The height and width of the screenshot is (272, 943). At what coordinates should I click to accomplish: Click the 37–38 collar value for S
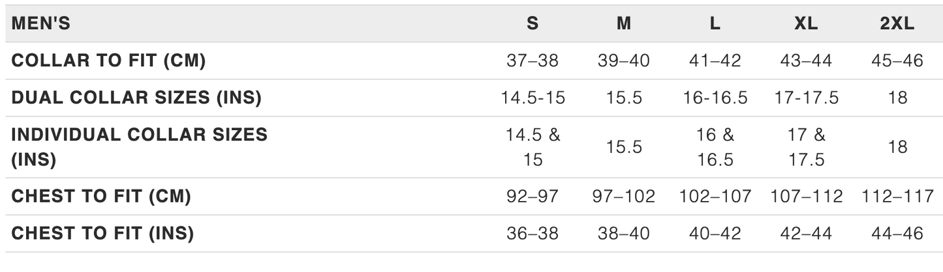click(x=533, y=61)
